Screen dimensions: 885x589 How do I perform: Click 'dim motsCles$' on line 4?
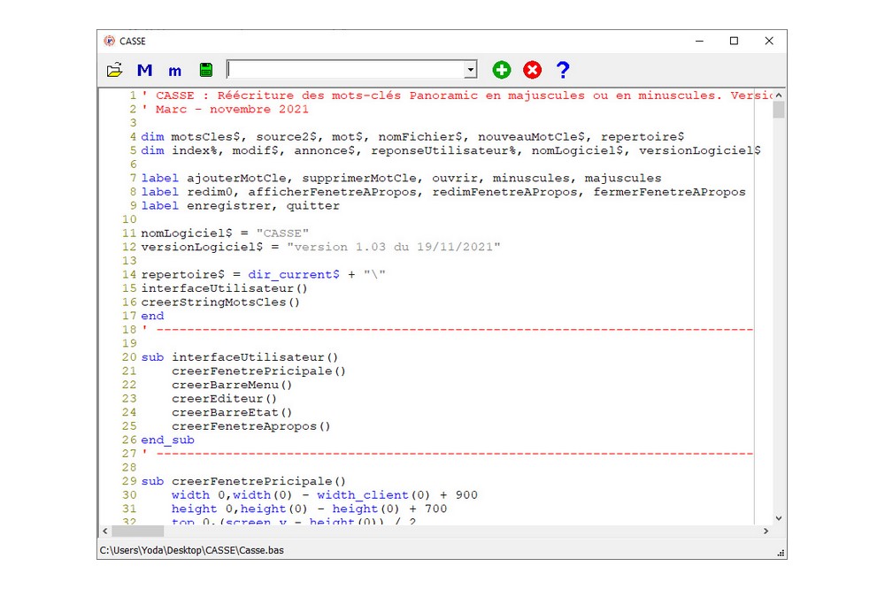click(194, 136)
